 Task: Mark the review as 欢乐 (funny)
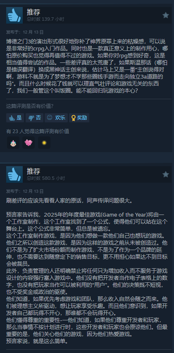pyautogui.click(x=56, y=118)
